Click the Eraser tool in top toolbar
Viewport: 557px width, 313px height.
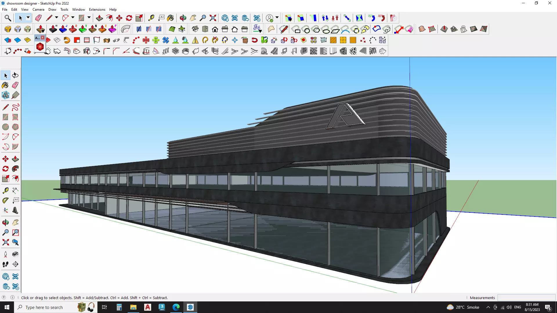38,18
